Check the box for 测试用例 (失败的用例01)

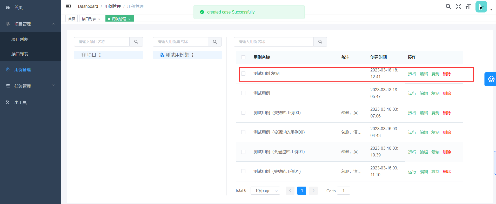tap(243, 171)
